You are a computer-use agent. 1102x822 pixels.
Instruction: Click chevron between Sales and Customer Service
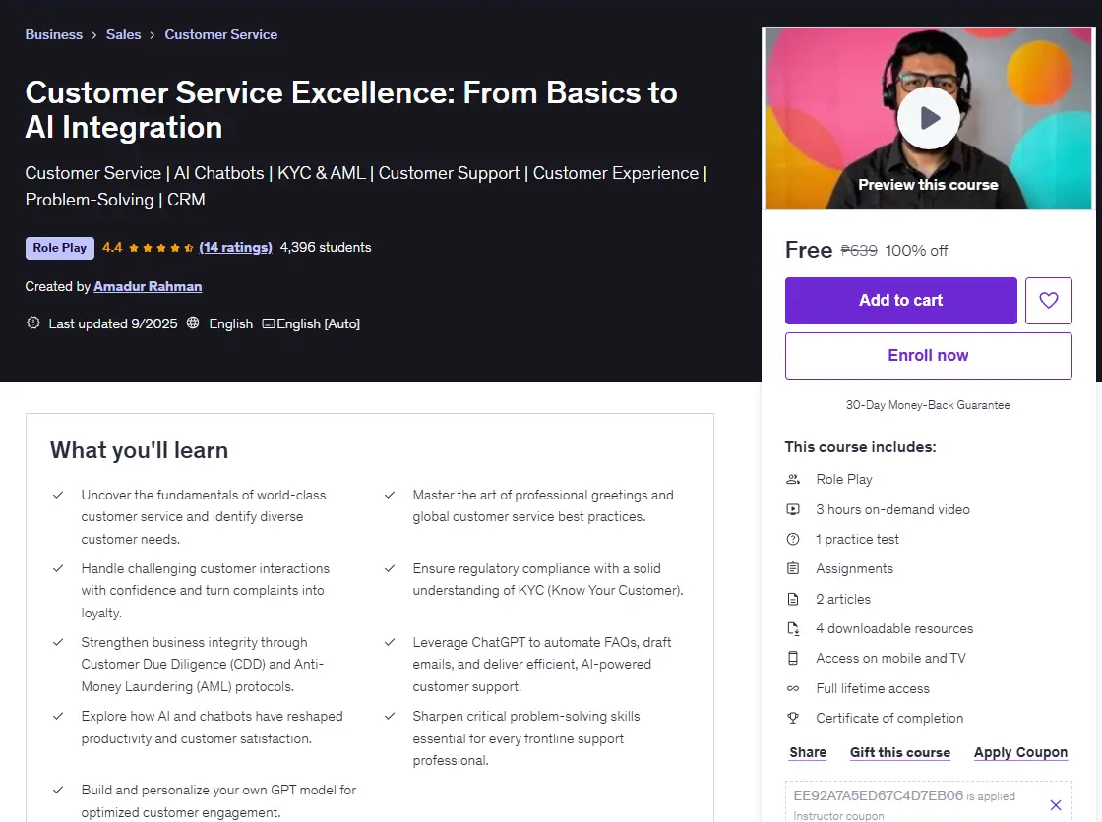coord(153,35)
